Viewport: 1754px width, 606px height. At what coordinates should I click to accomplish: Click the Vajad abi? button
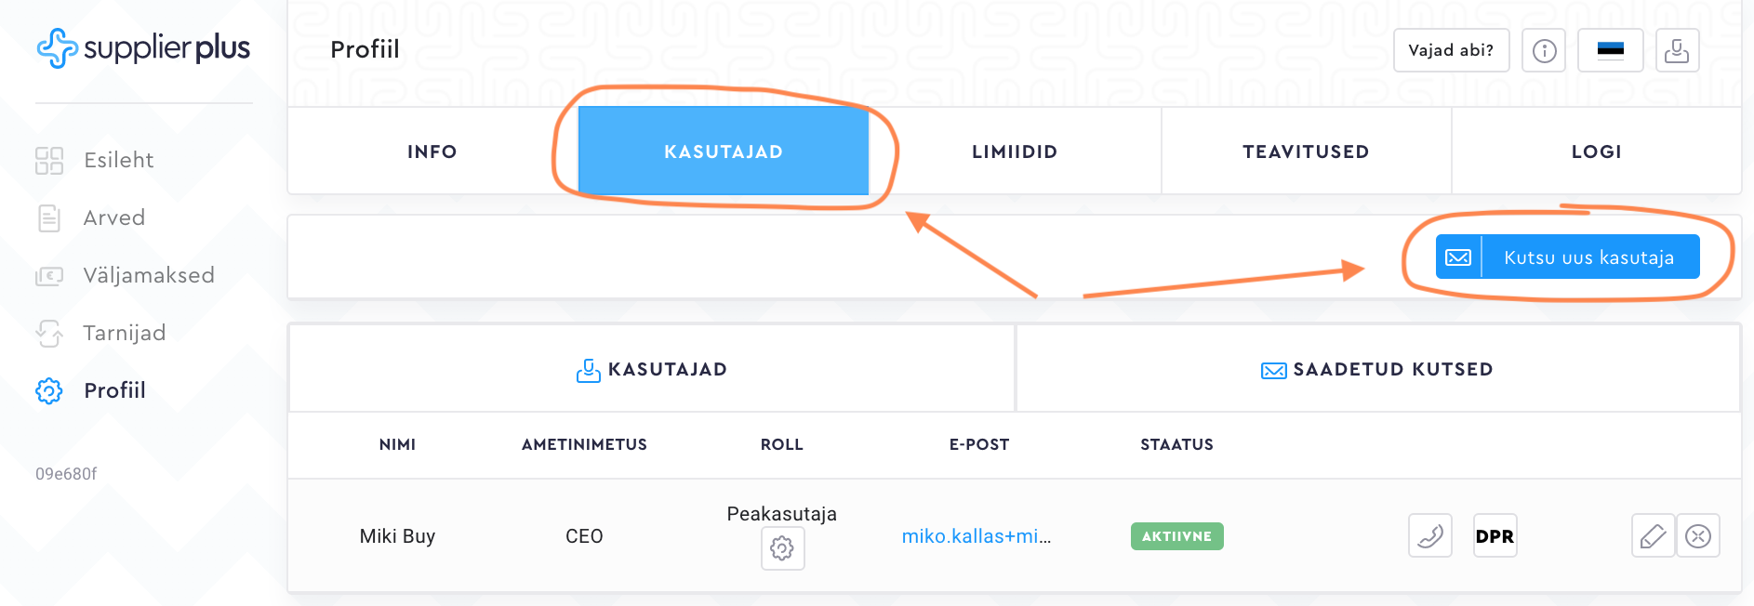[1451, 50]
